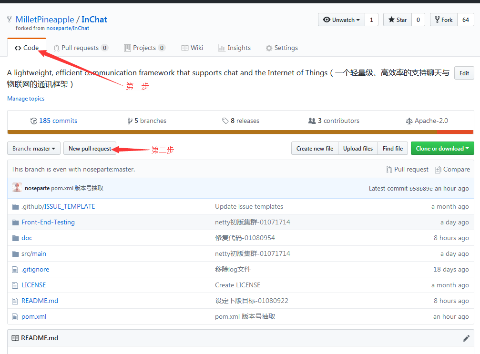Click the star icon on Star button
Screen dimensions: 480x354
tap(391, 20)
